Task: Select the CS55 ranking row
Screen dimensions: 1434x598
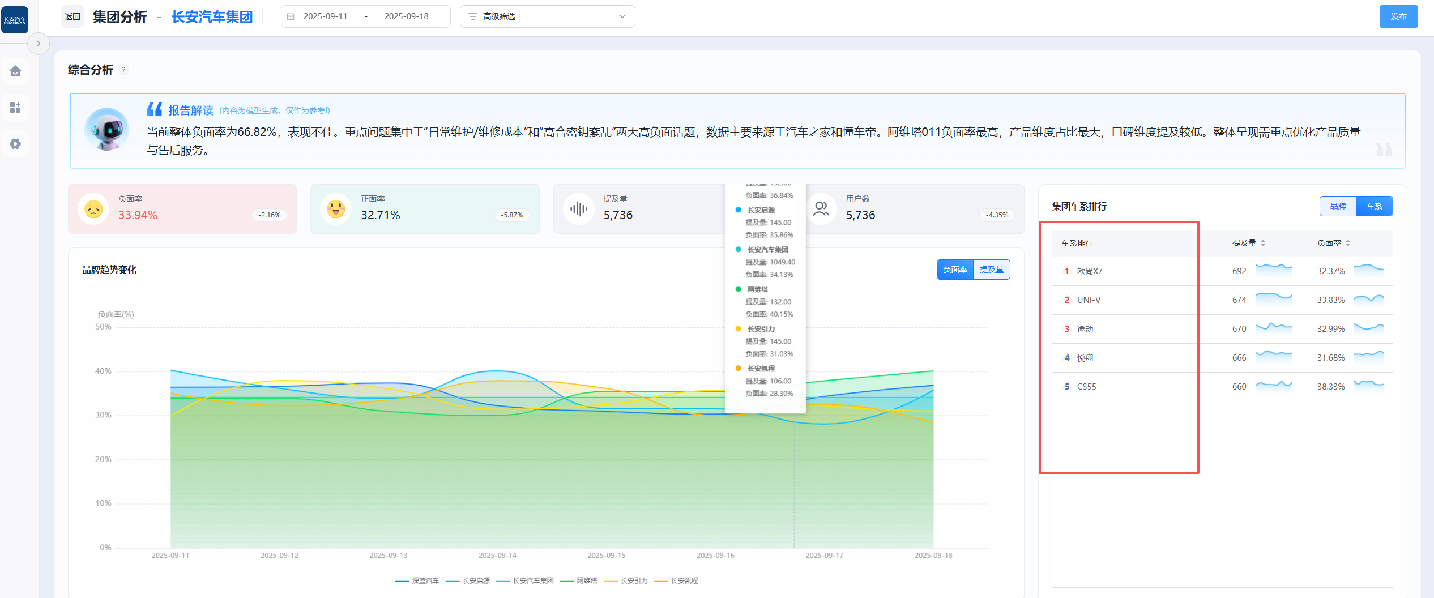Action: click(1222, 387)
